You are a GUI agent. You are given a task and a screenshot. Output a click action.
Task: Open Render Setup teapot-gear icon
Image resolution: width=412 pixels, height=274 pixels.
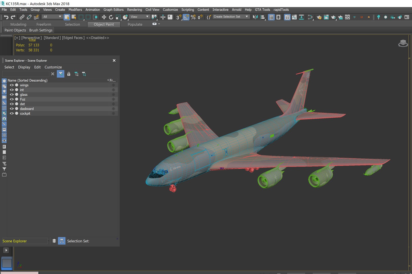pos(319,17)
